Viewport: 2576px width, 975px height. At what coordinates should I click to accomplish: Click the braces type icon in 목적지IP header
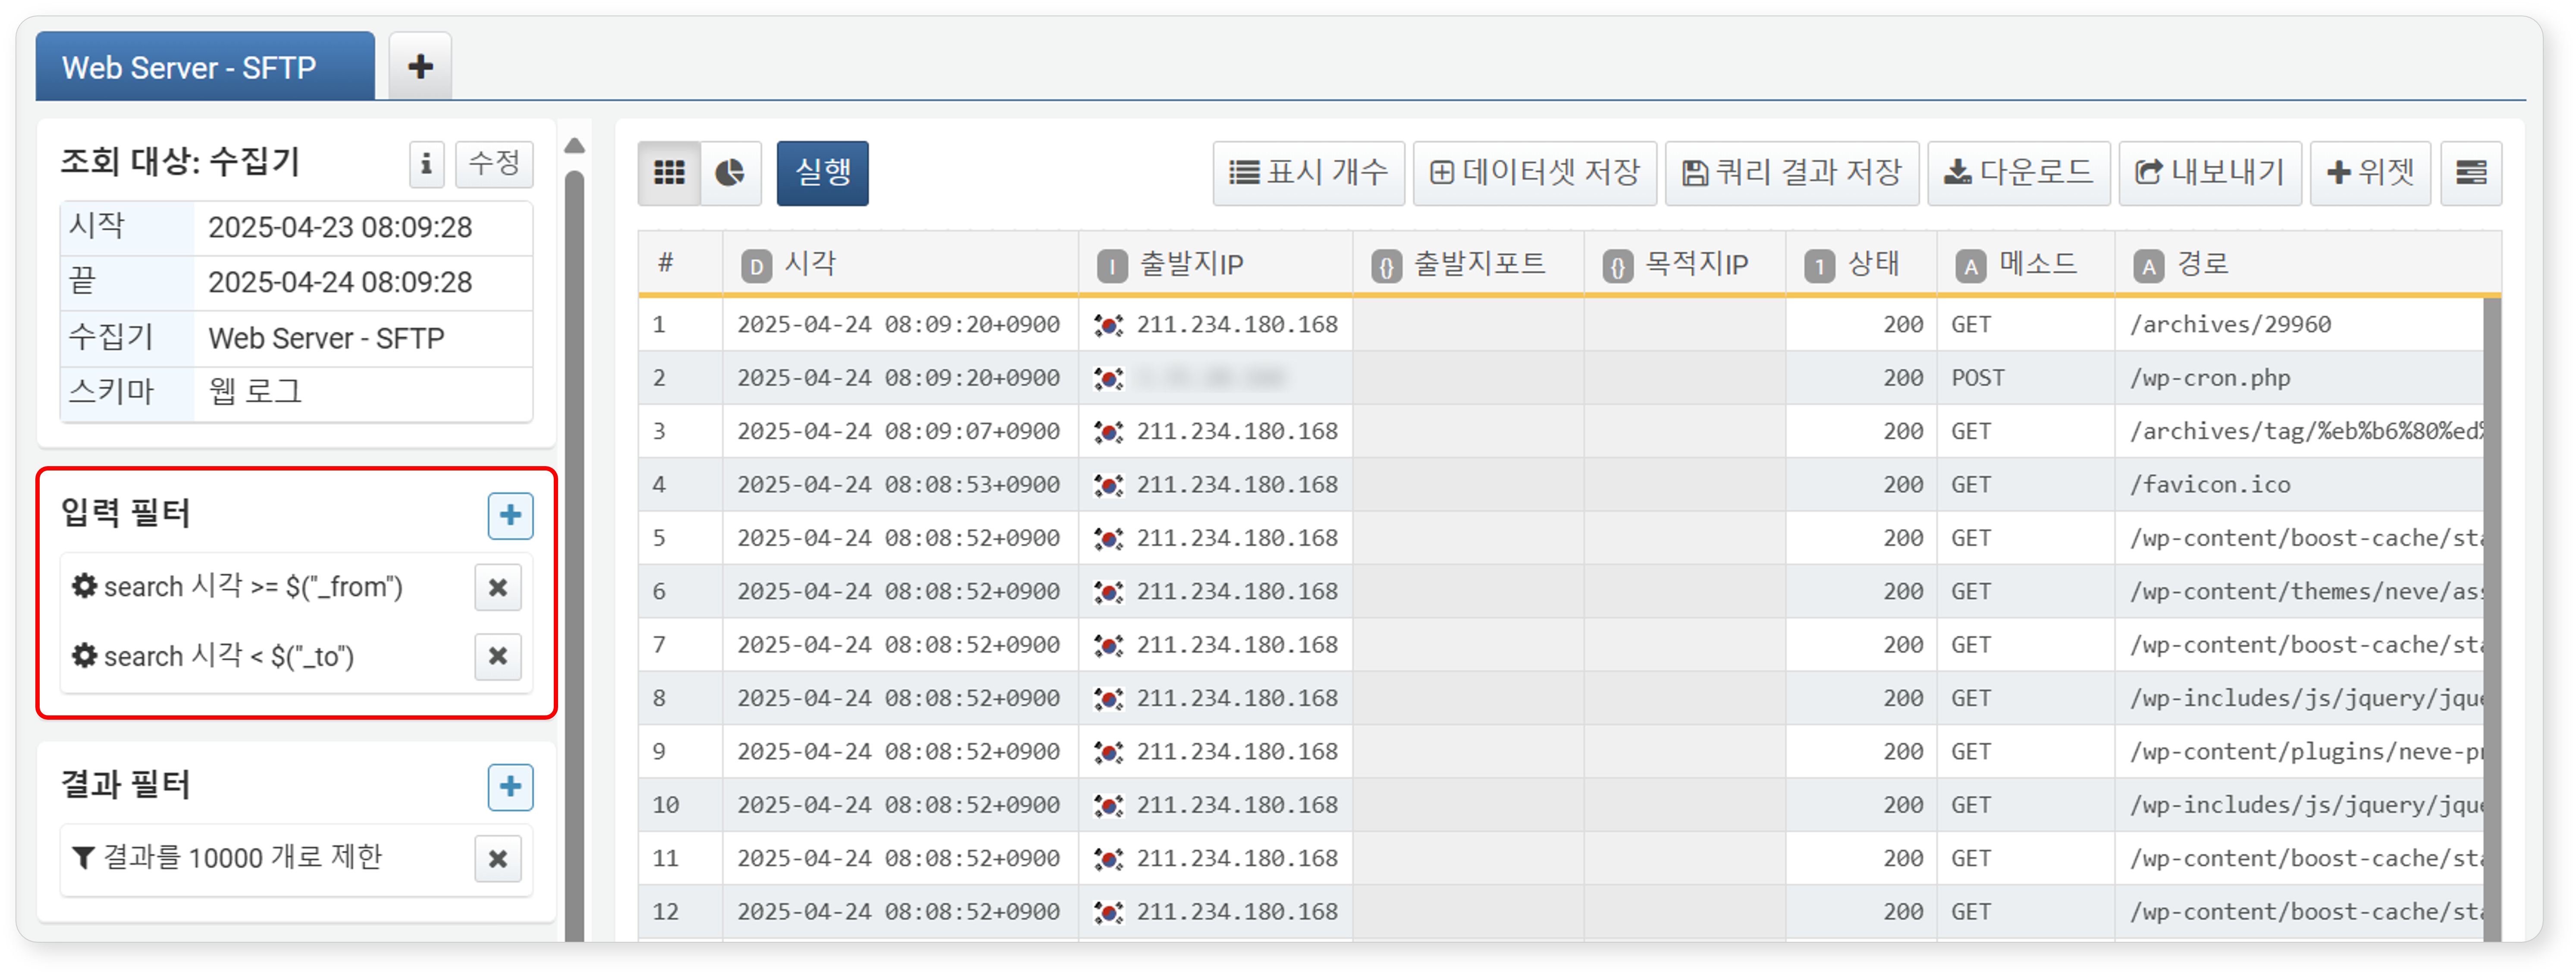[1618, 266]
